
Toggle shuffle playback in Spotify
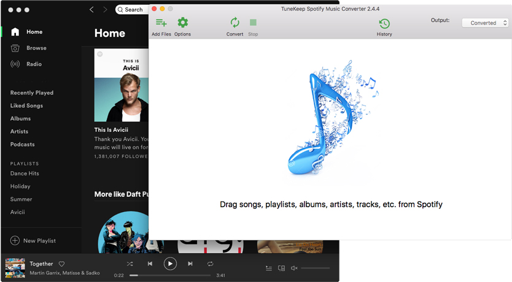[130, 264]
